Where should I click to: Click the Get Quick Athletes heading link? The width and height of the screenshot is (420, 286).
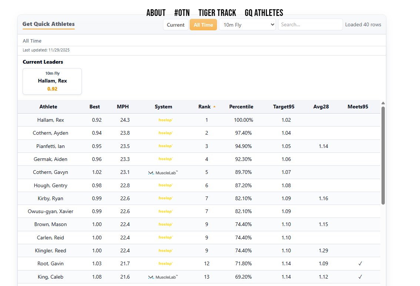click(49, 24)
